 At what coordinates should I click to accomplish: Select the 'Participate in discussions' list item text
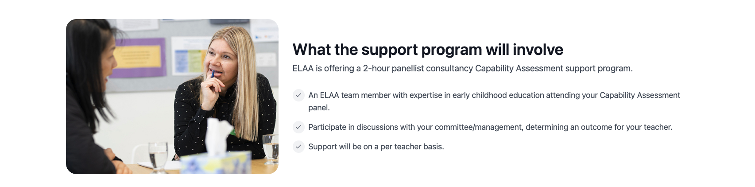click(x=490, y=127)
